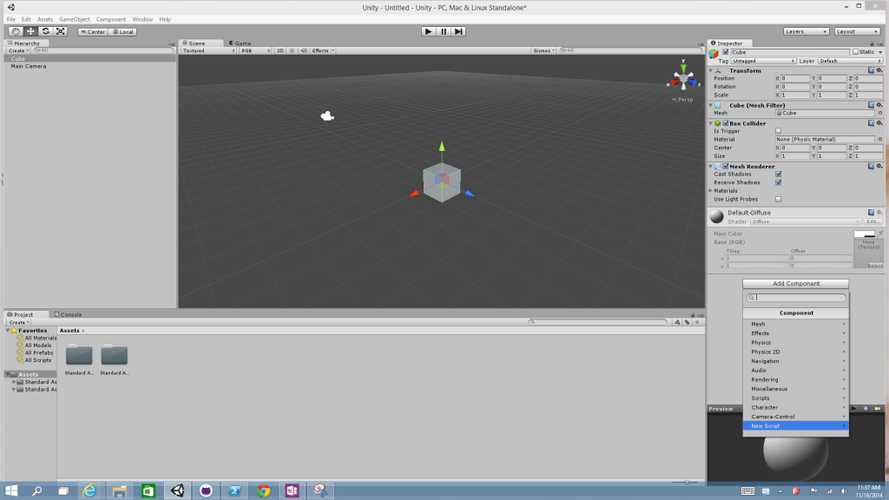Click the Play button
The width and height of the screenshot is (889, 500).
[429, 32]
